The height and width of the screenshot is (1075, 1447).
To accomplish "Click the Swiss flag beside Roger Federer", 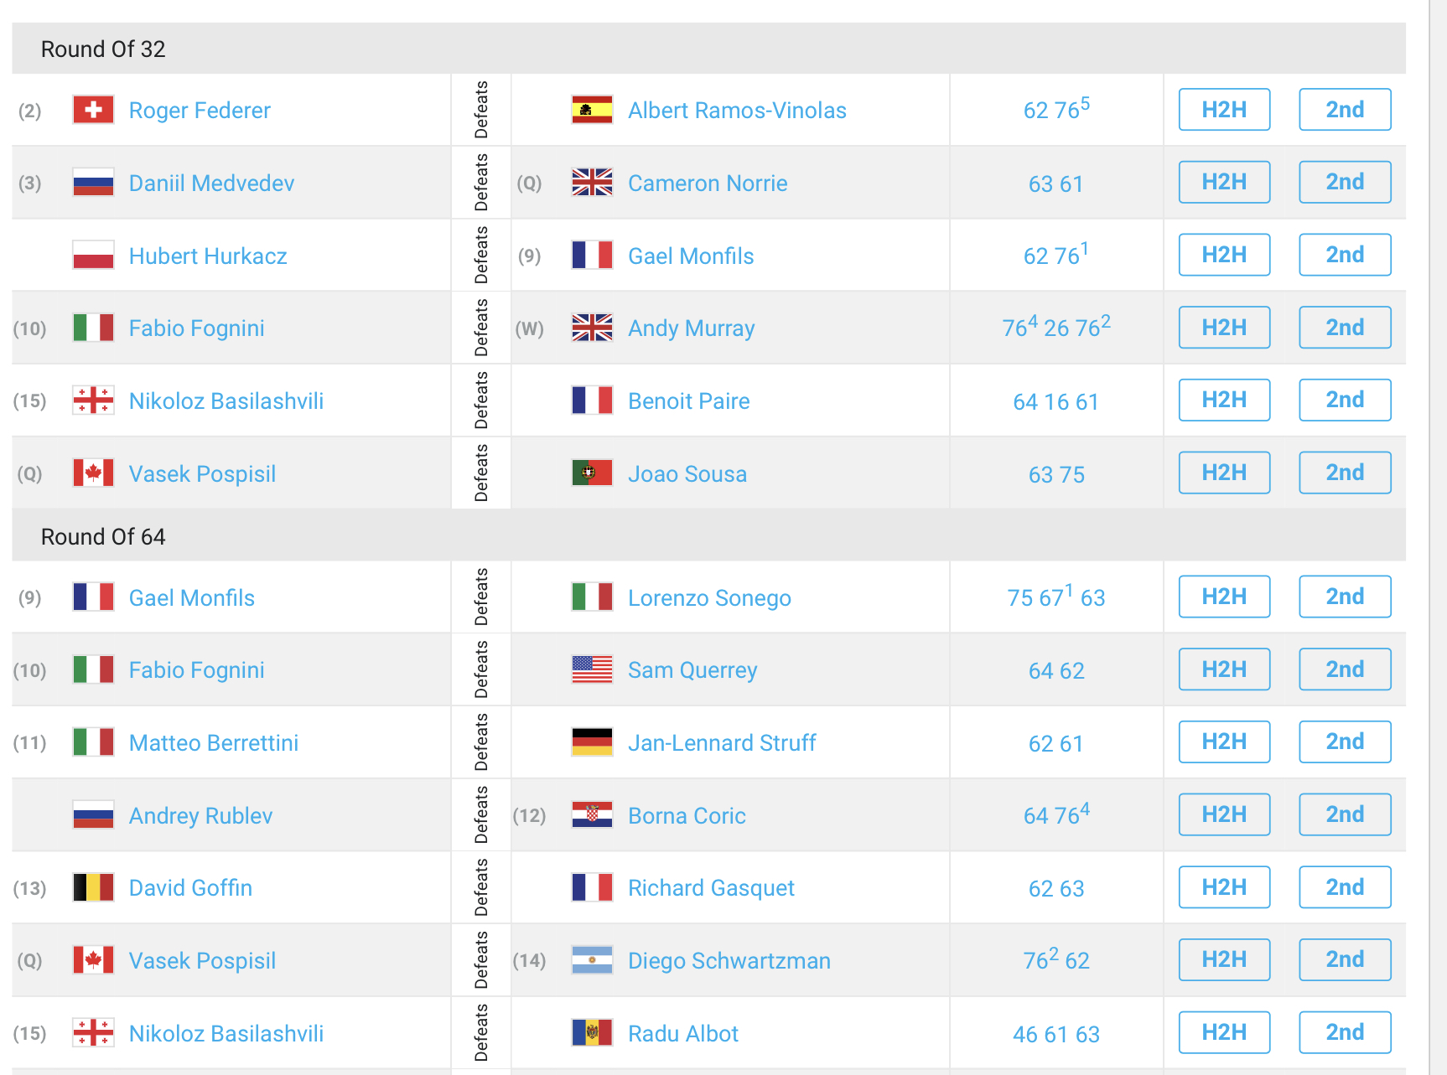I will tap(93, 110).
